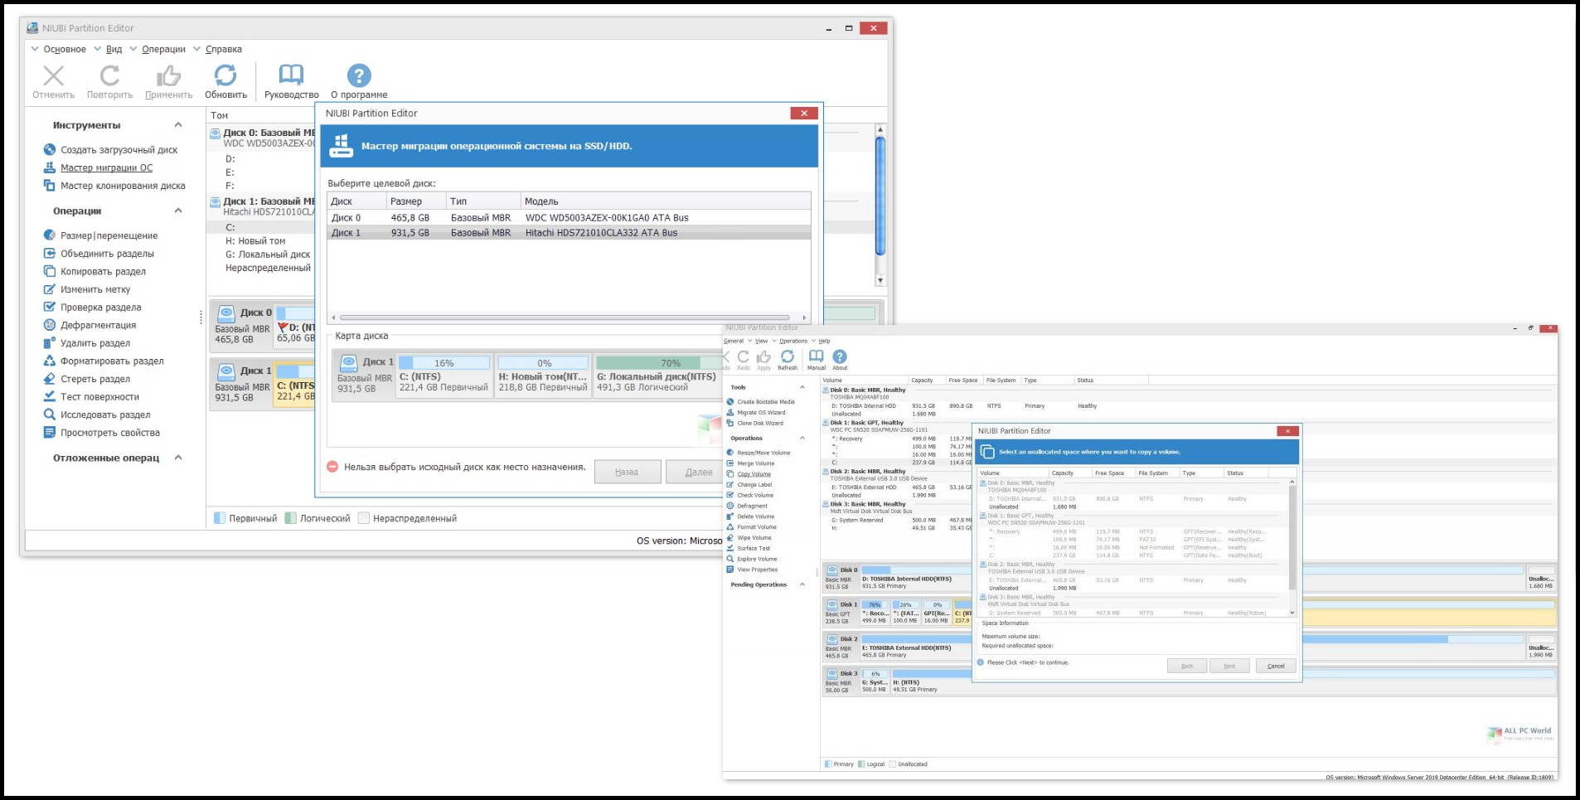Open Мастер клонирования диска tool
The height and width of the screenshot is (800, 1580).
coord(123,186)
